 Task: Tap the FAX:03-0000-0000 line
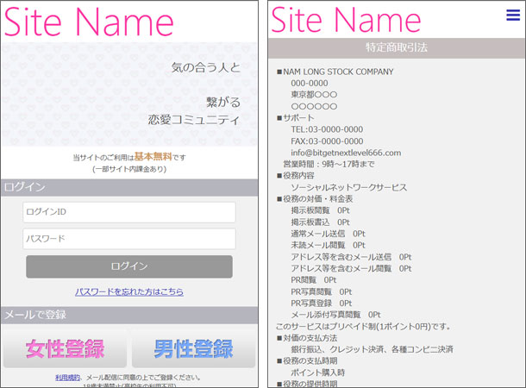pos(327,141)
